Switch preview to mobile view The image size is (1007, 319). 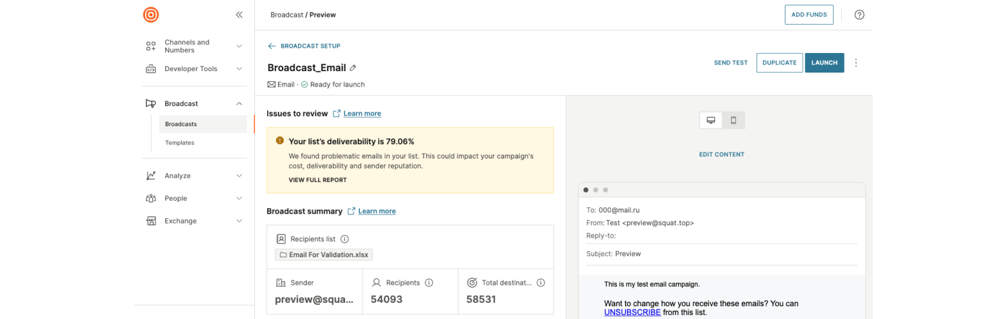pos(733,120)
